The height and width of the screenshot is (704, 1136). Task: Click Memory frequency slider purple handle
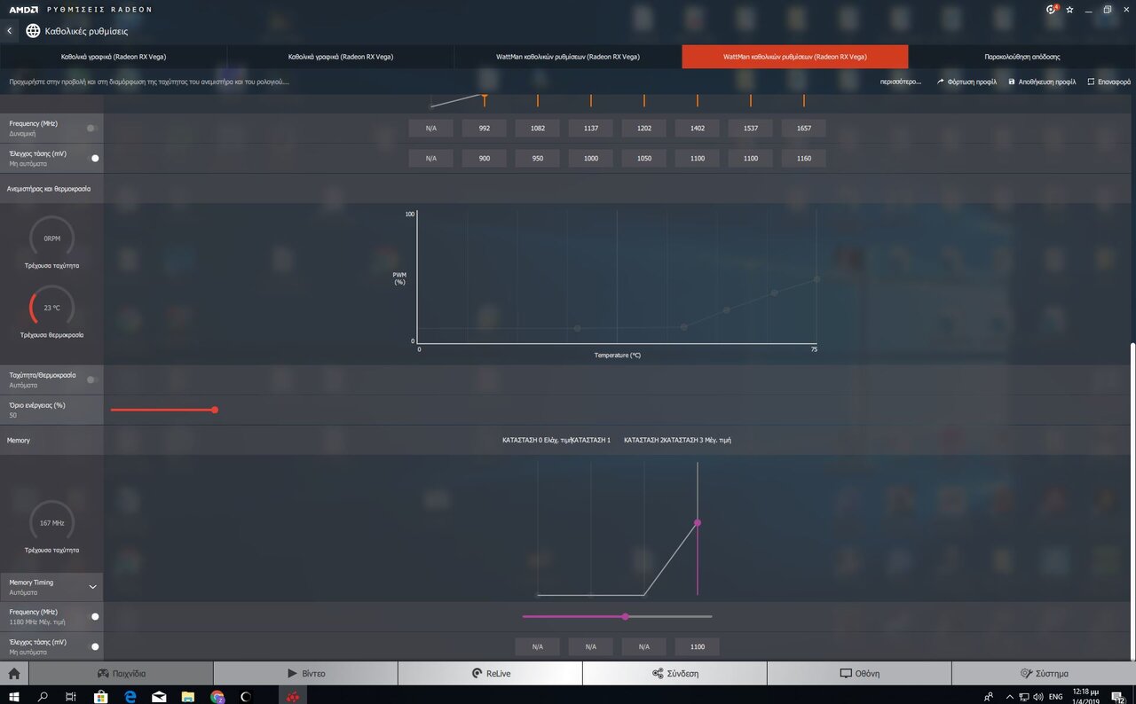point(626,616)
